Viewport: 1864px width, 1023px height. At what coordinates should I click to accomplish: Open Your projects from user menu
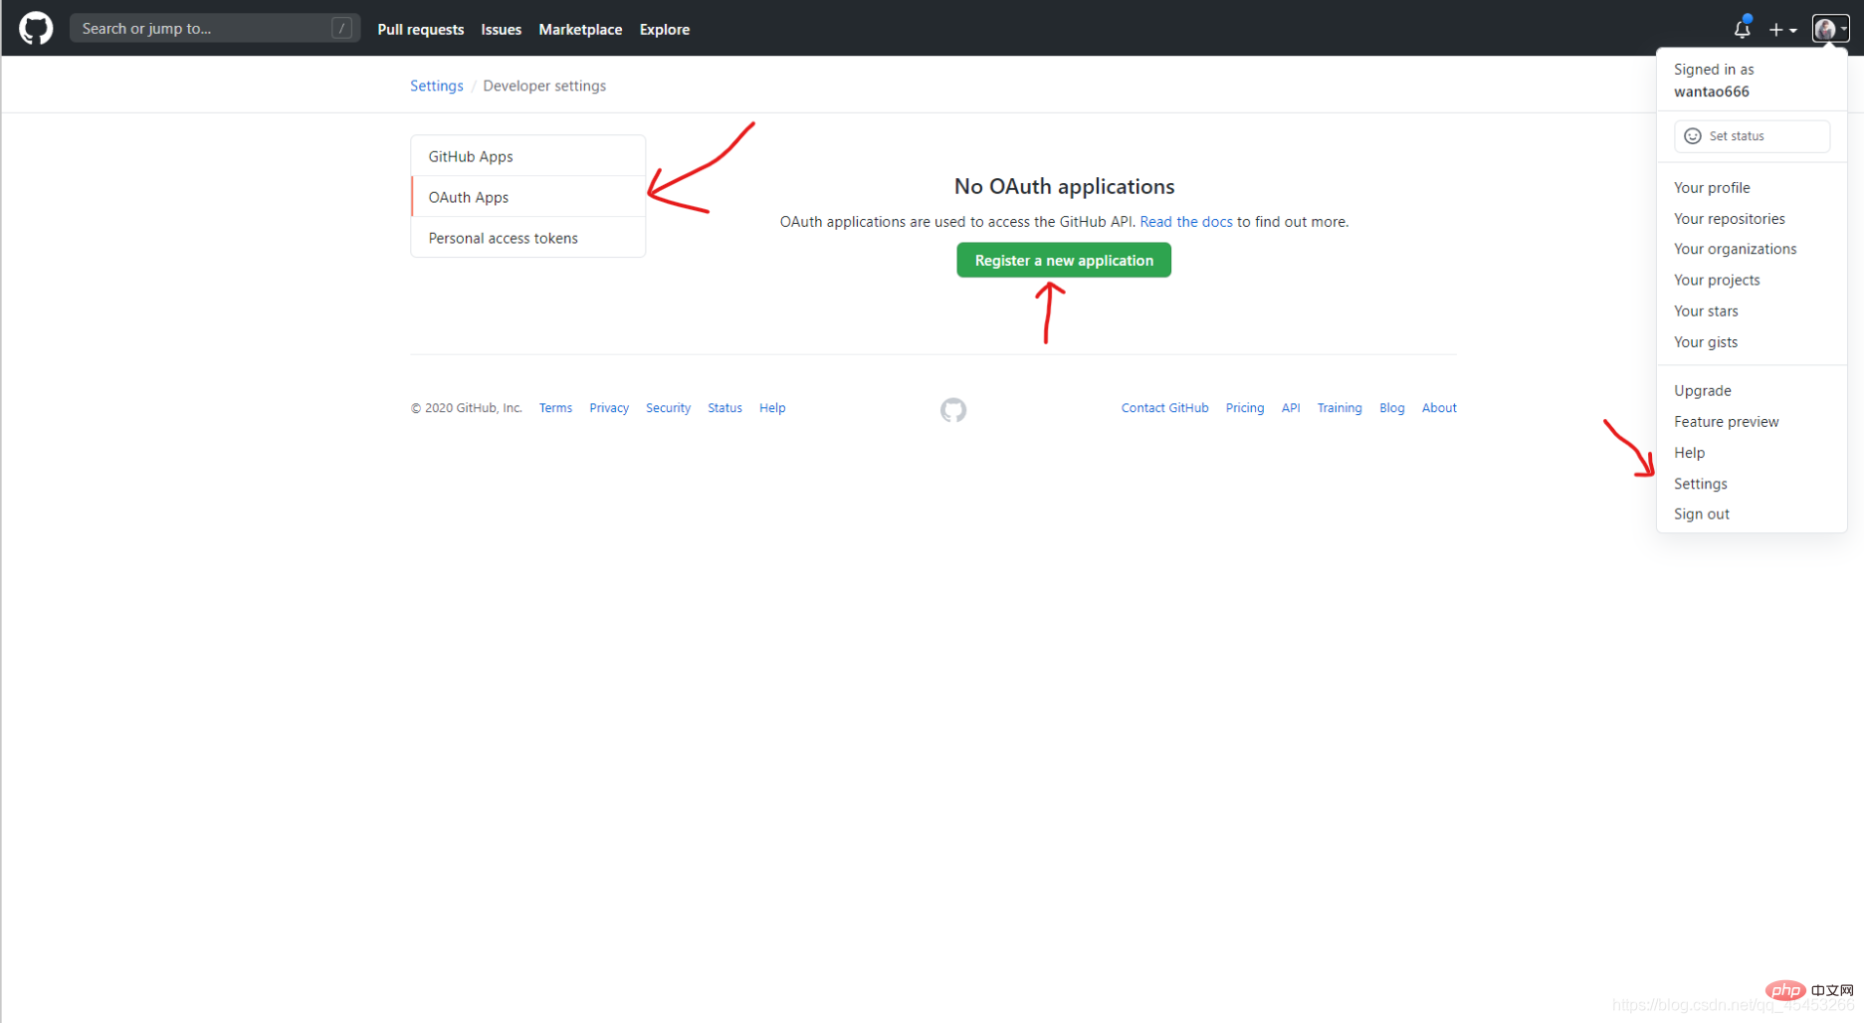(x=1717, y=281)
